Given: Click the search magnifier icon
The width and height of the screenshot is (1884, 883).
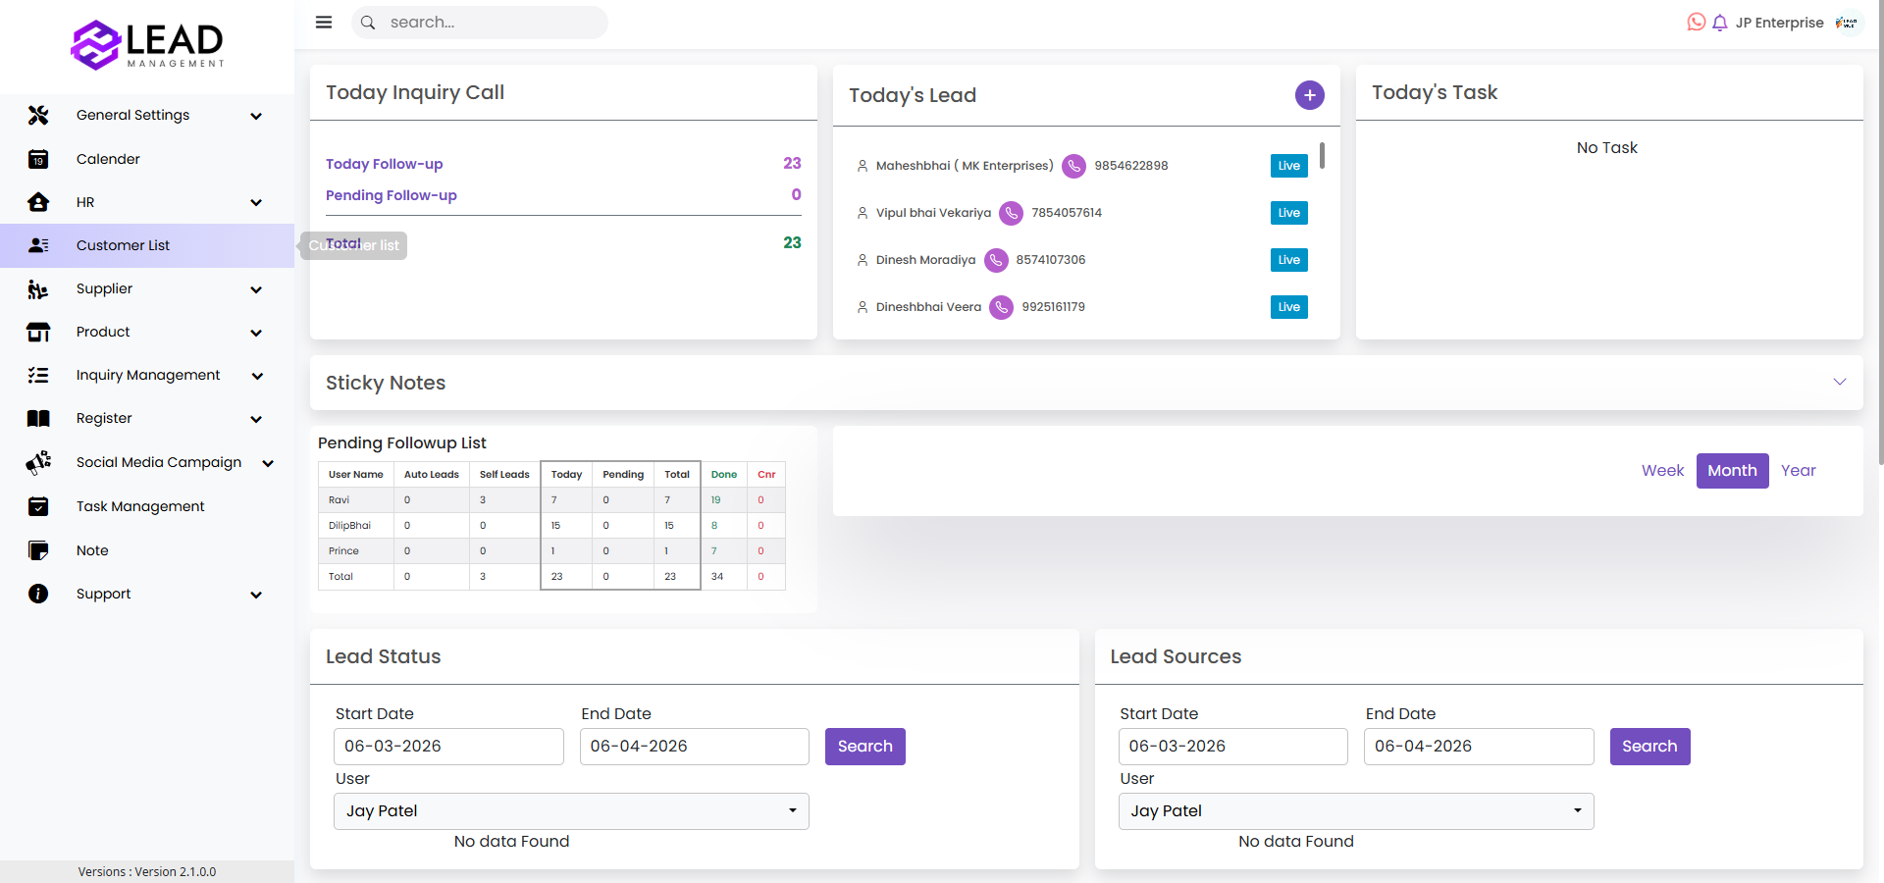Looking at the screenshot, I should [x=368, y=23].
